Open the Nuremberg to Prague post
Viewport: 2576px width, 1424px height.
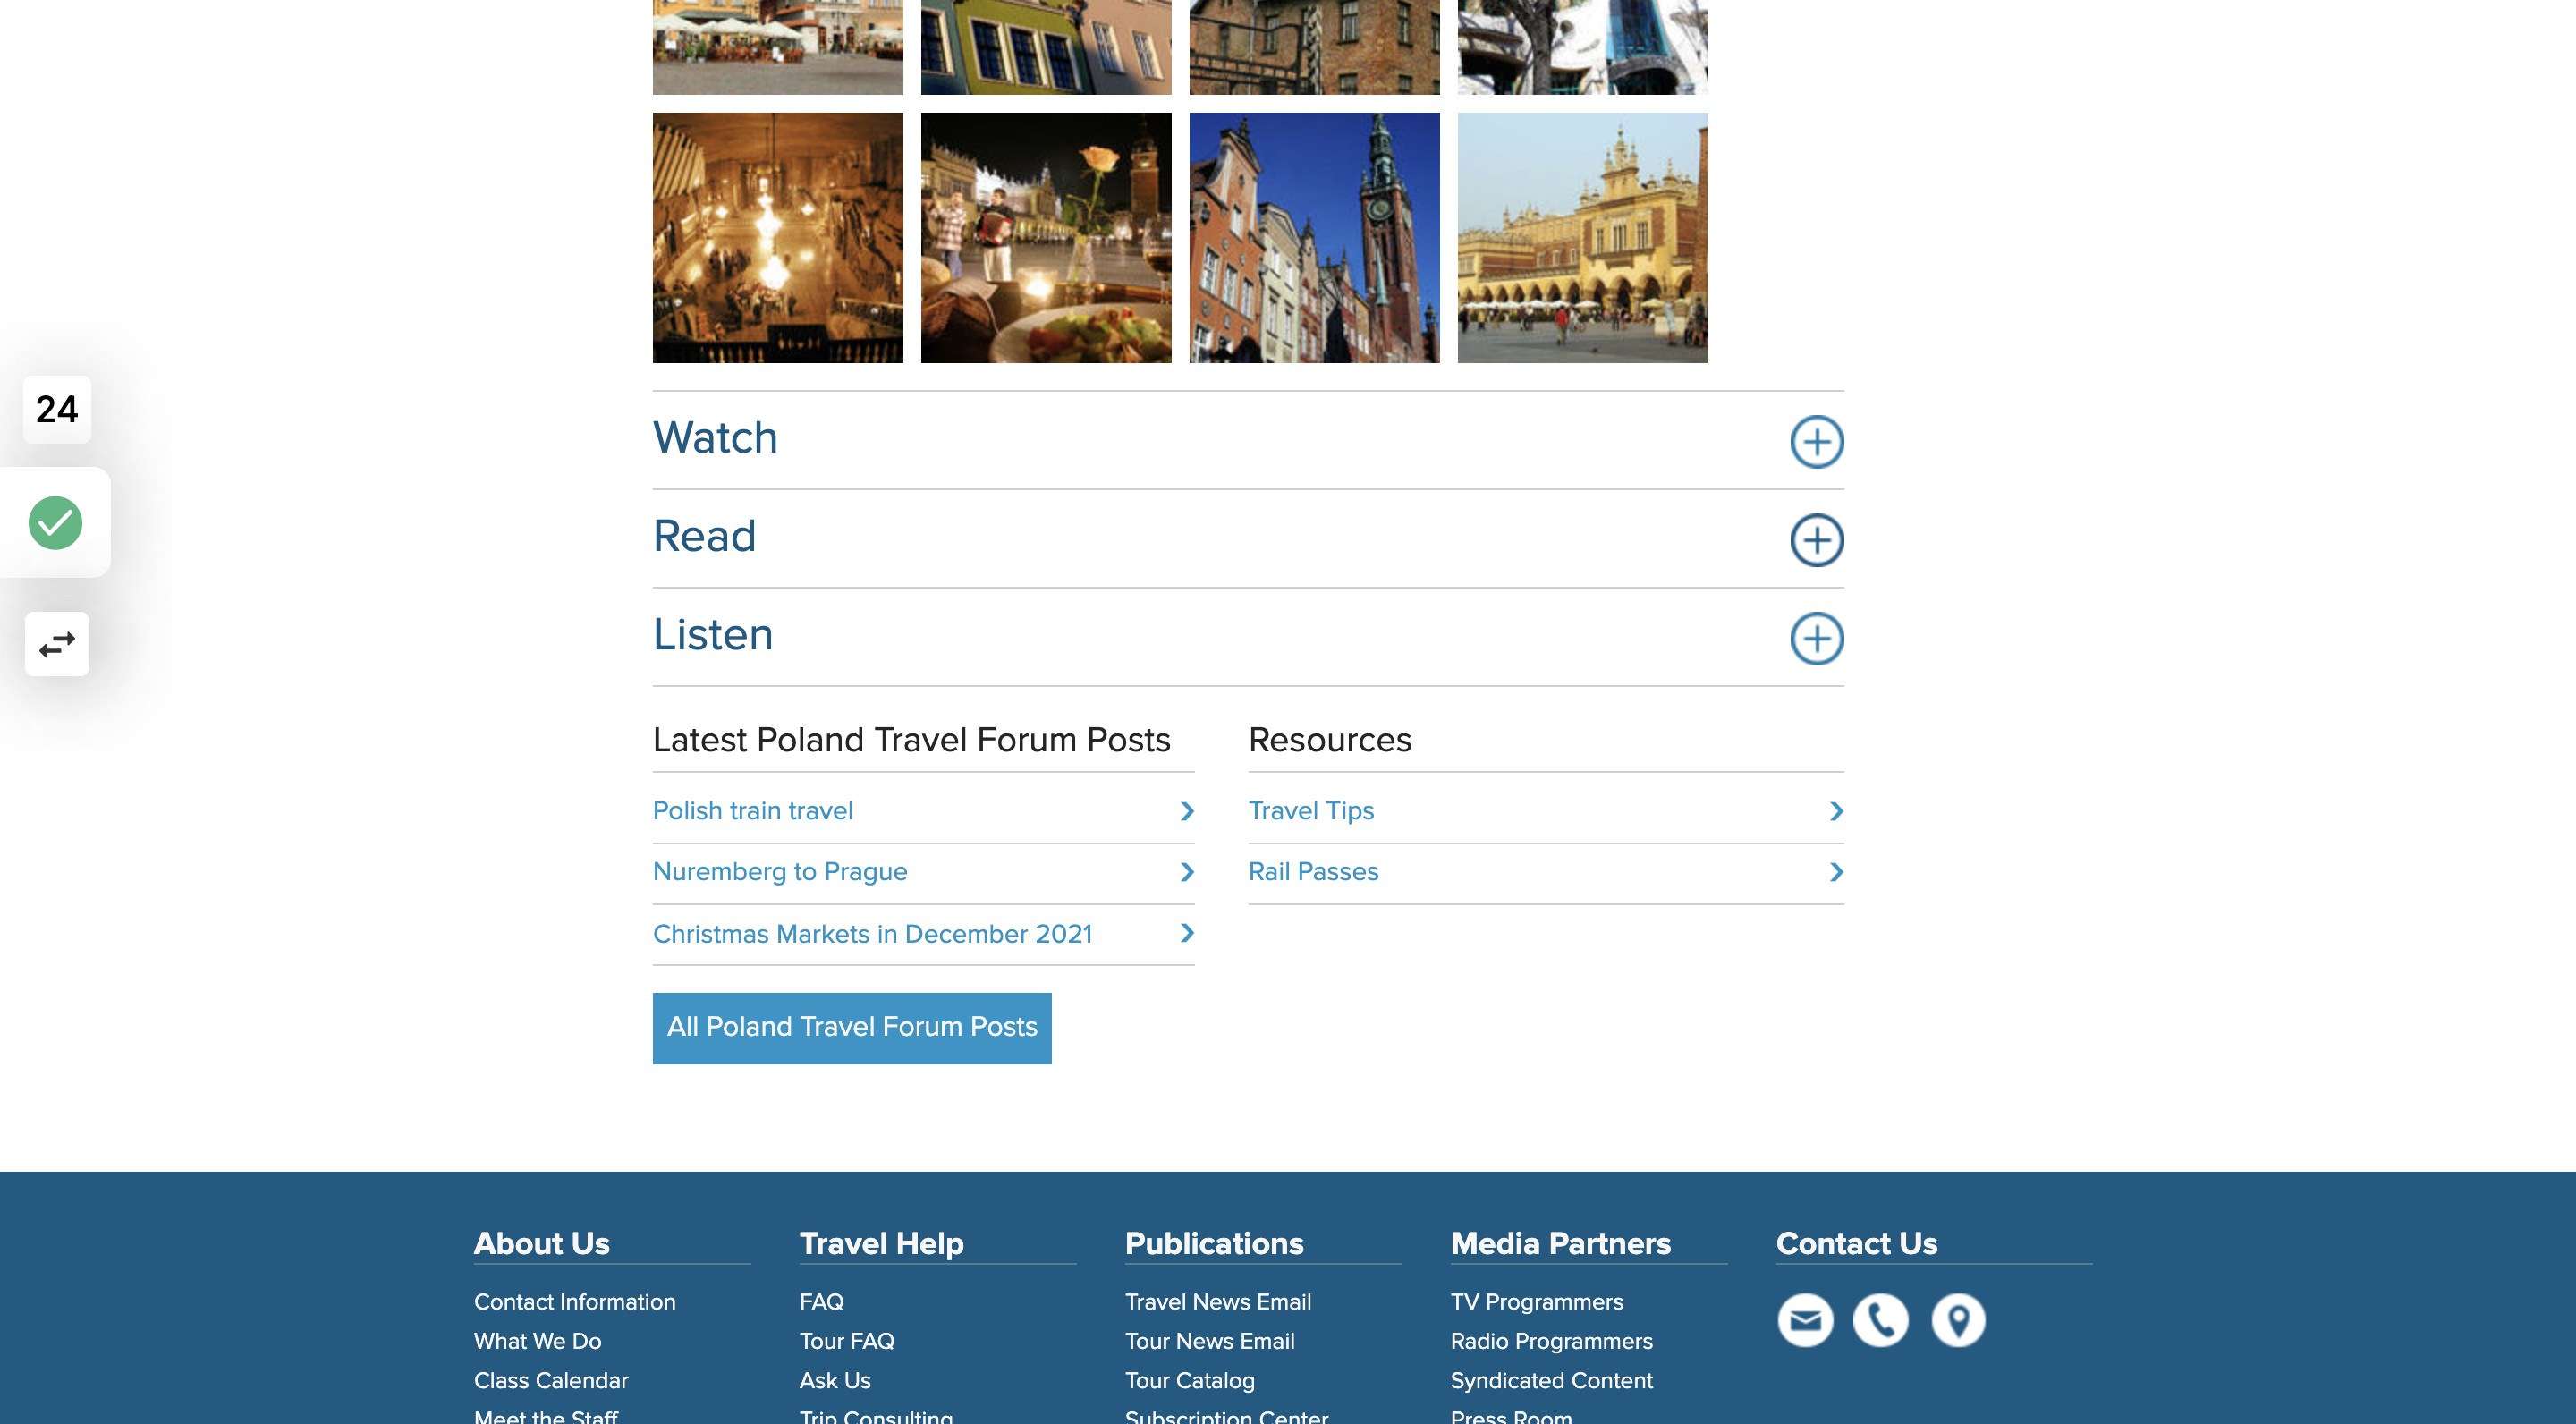tap(780, 872)
